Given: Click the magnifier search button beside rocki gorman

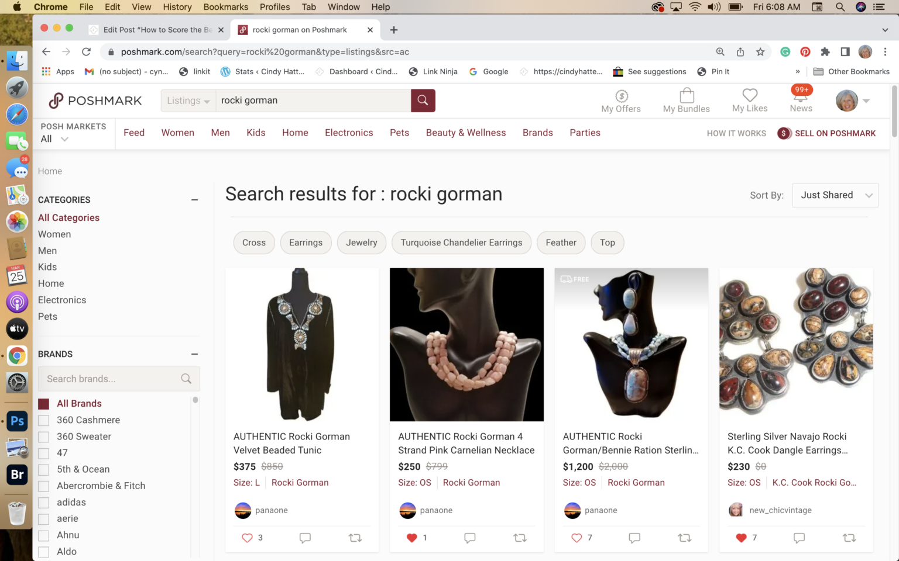Looking at the screenshot, I should pyautogui.click(x=423, y=101).
